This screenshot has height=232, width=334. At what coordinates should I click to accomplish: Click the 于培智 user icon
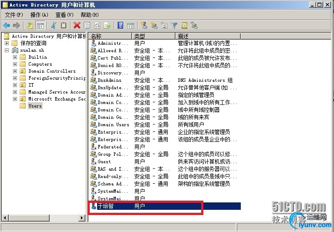coord(94,206)
